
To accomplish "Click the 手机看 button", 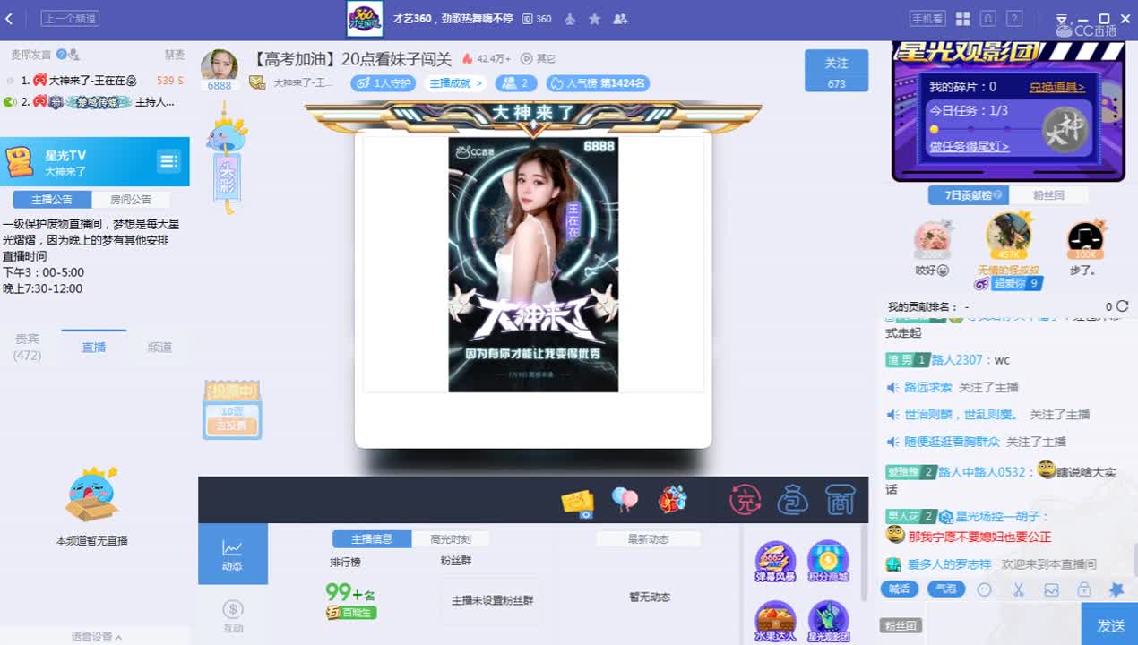I will (x=927, y=19).
